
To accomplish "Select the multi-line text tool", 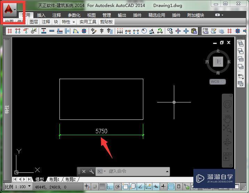I will [110, 31].
